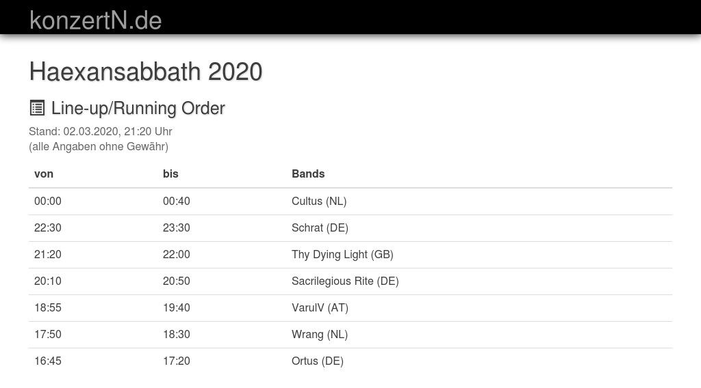
Task: Click the 23:30 end time cell
Action: pyautogui.click(x=177, y=227)
